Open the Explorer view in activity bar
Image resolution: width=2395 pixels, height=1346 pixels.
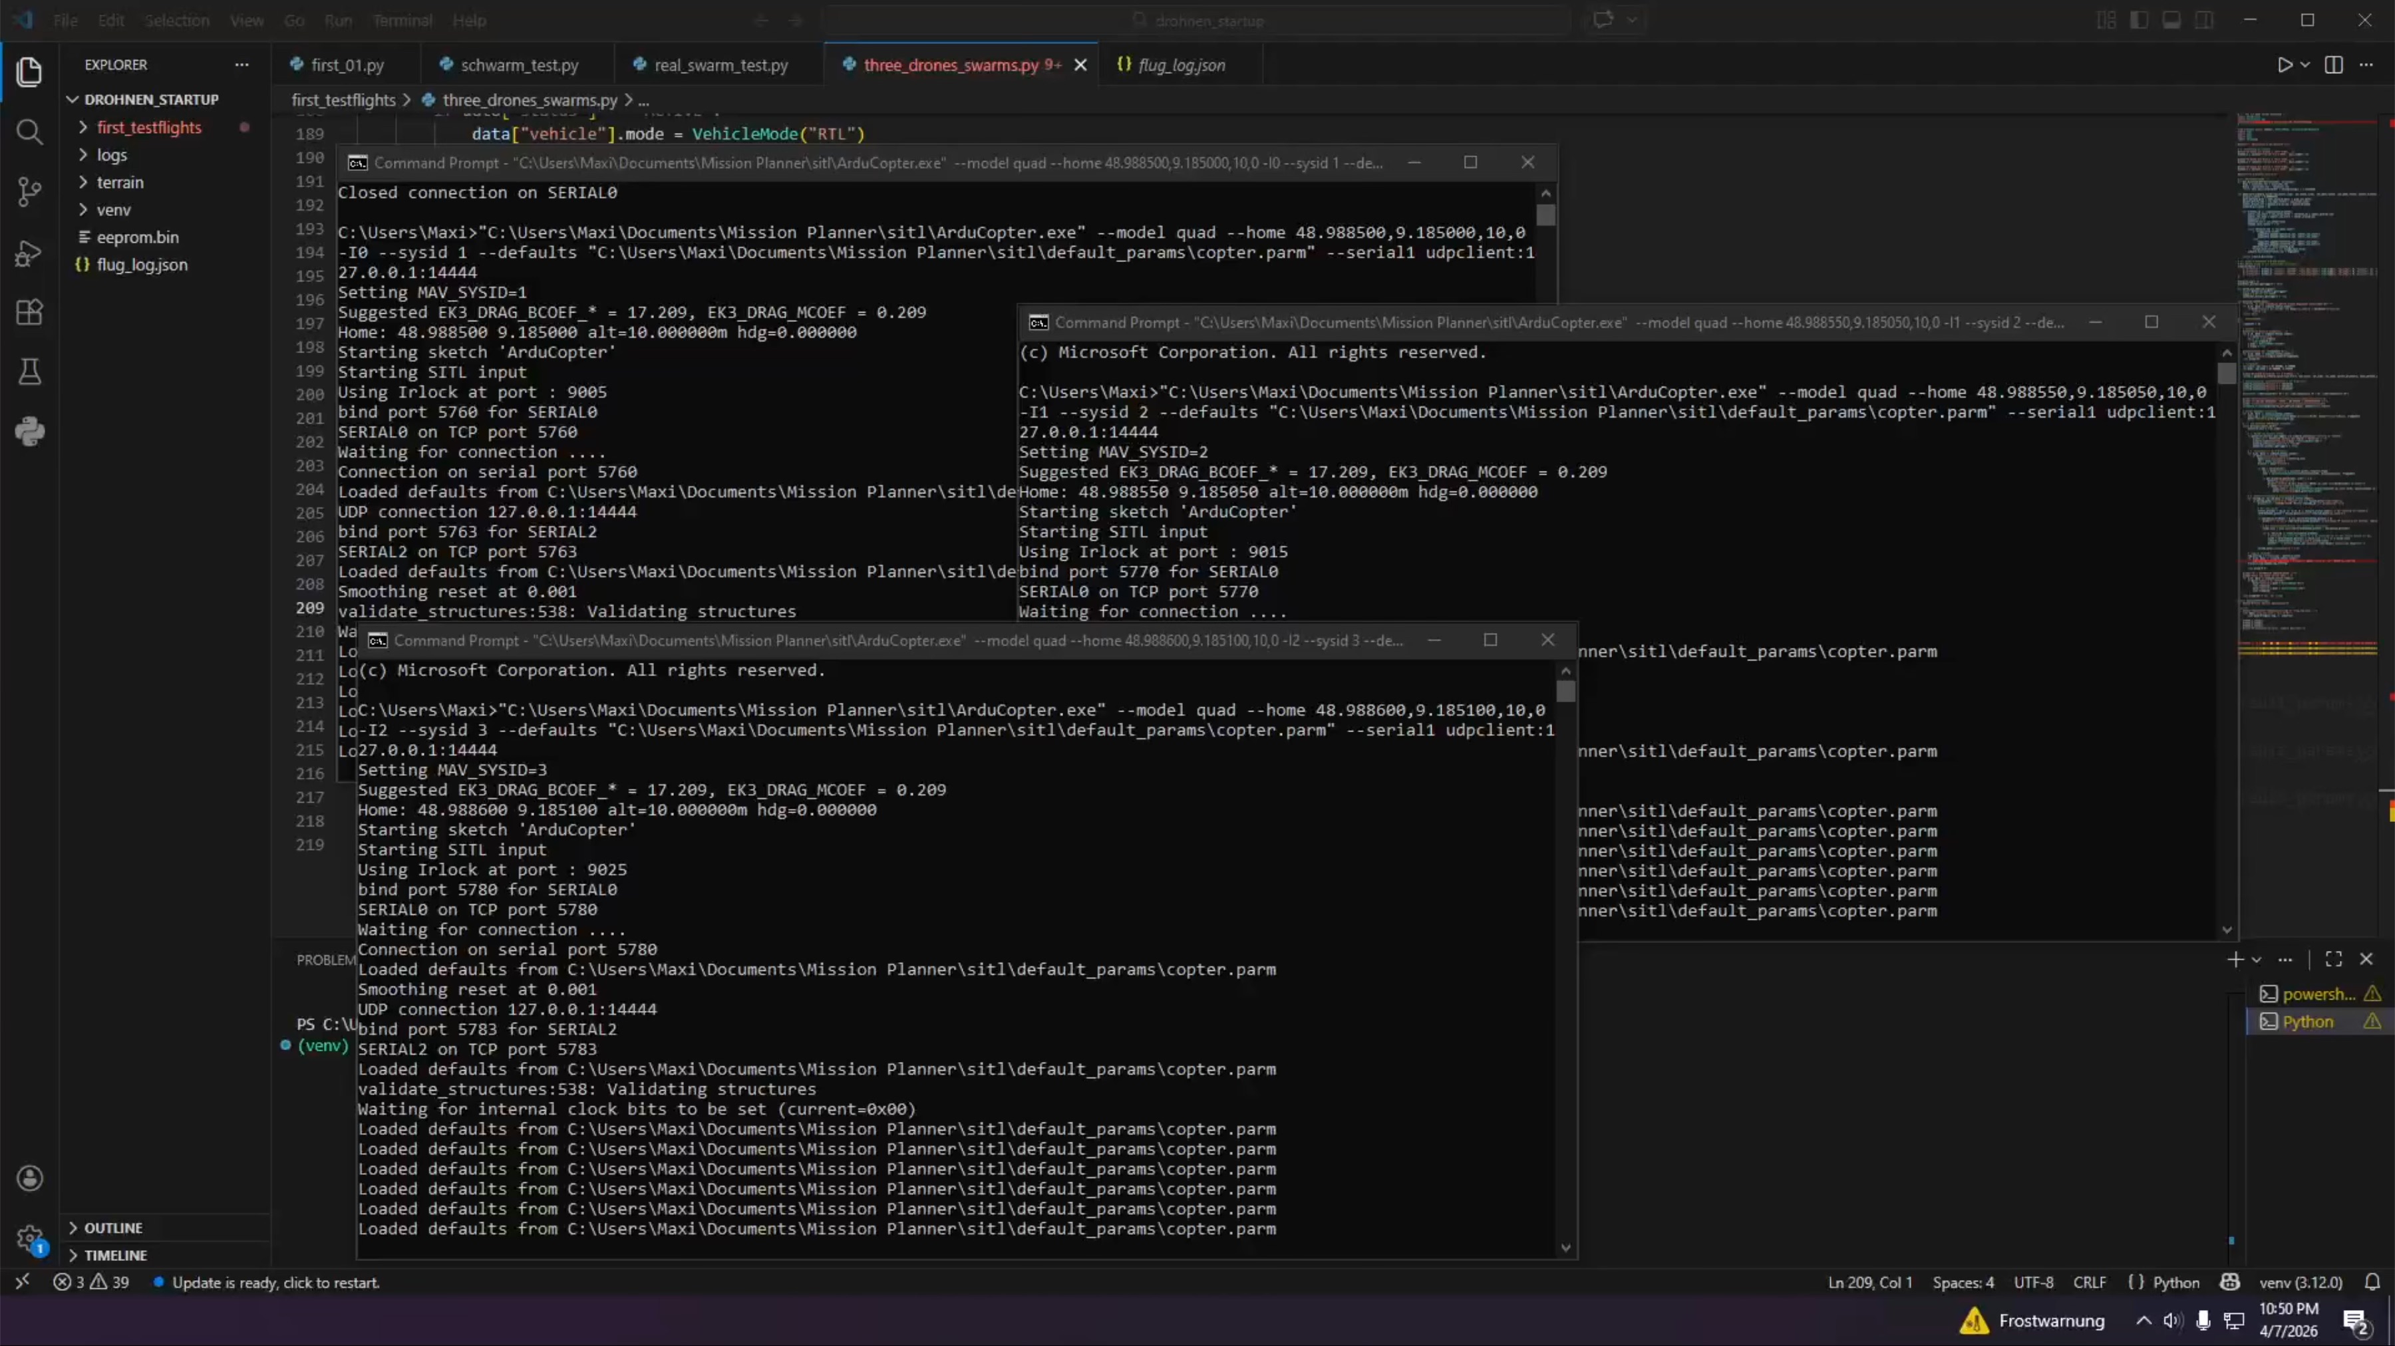[30, 72]
